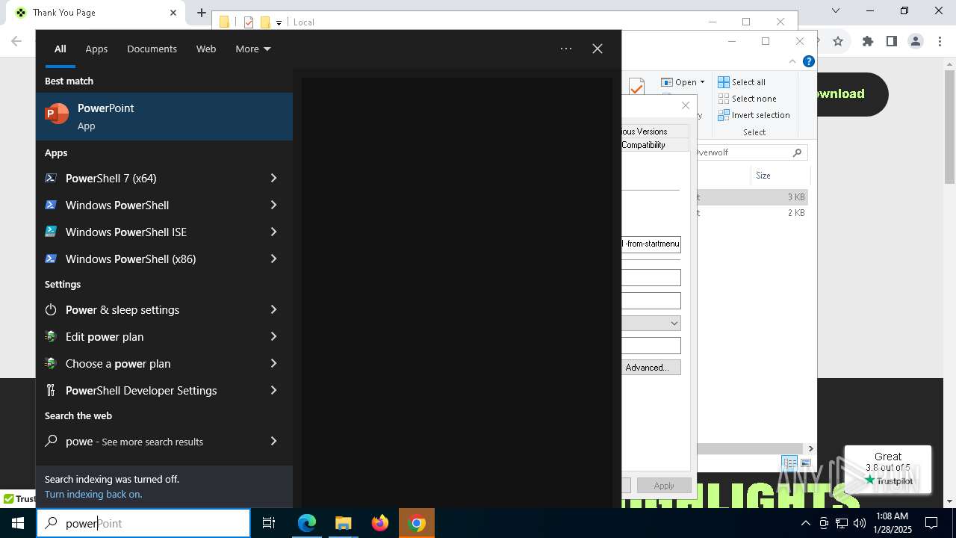Select Windows PowerShell (x86) icon
Image resolution: width=956 pixels, height=538 pixels.
pyautogui.click(x=51, y=259)
